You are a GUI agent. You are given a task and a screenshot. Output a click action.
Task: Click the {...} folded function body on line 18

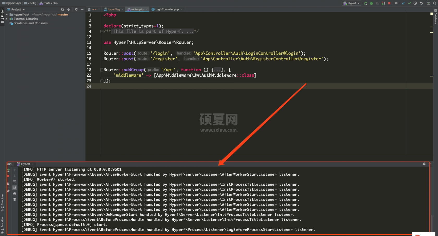(217, 70)
